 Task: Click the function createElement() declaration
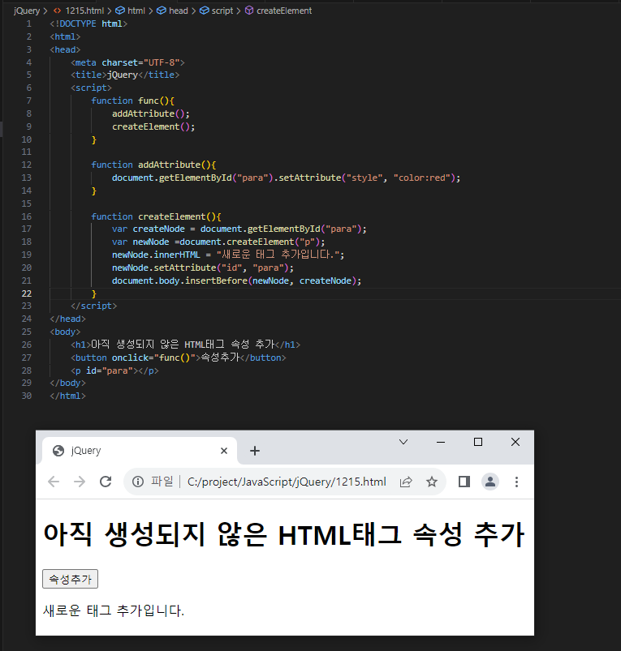pos(156,216)
